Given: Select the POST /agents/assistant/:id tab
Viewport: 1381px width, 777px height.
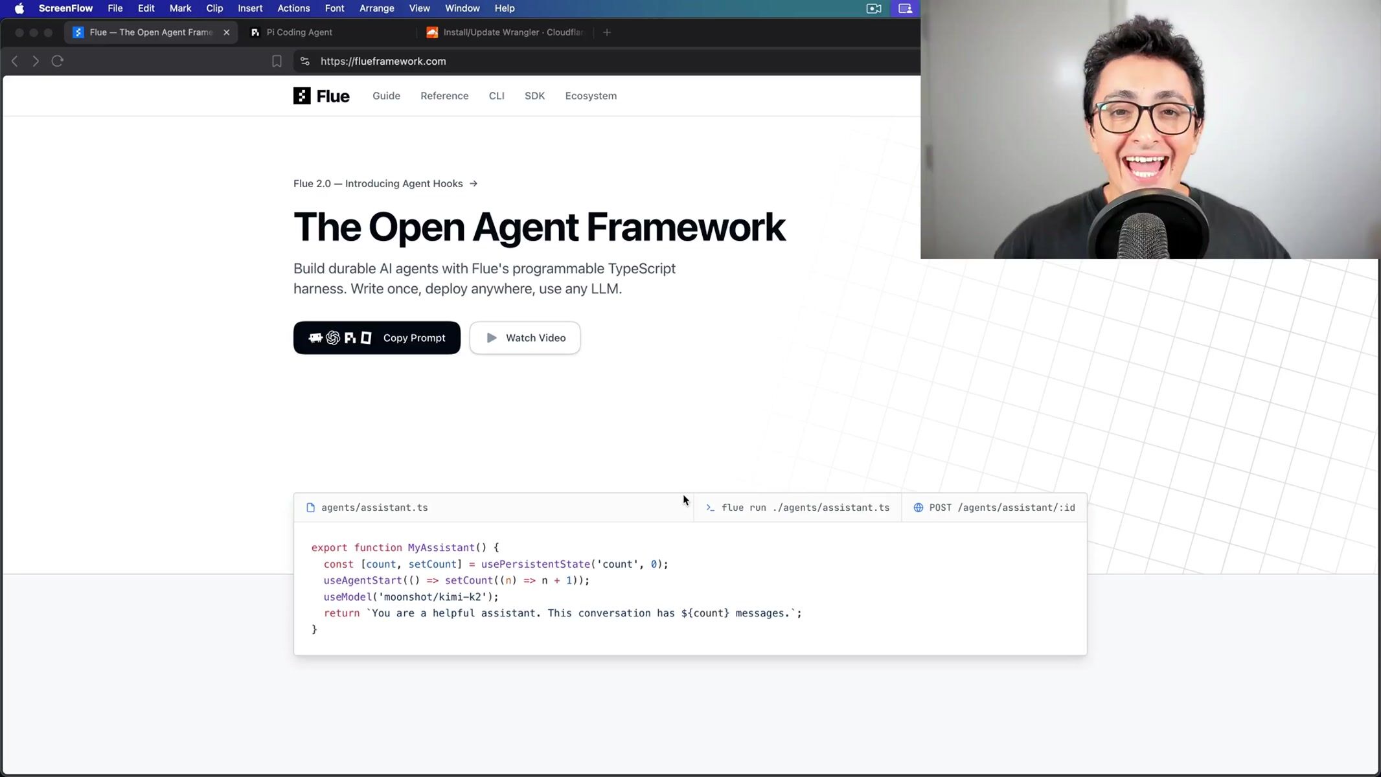Looking at the screenshot, I should tap(994, 508).
